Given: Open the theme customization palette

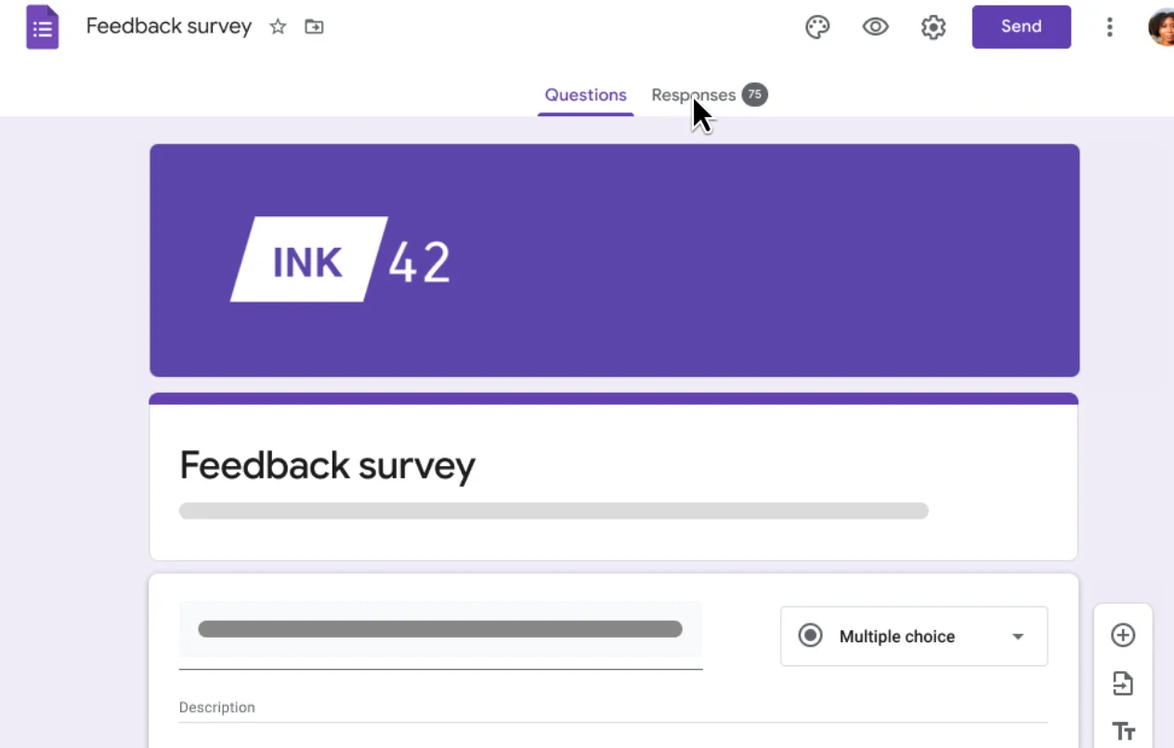Looking at the screenshot, I should coord(817,27).
